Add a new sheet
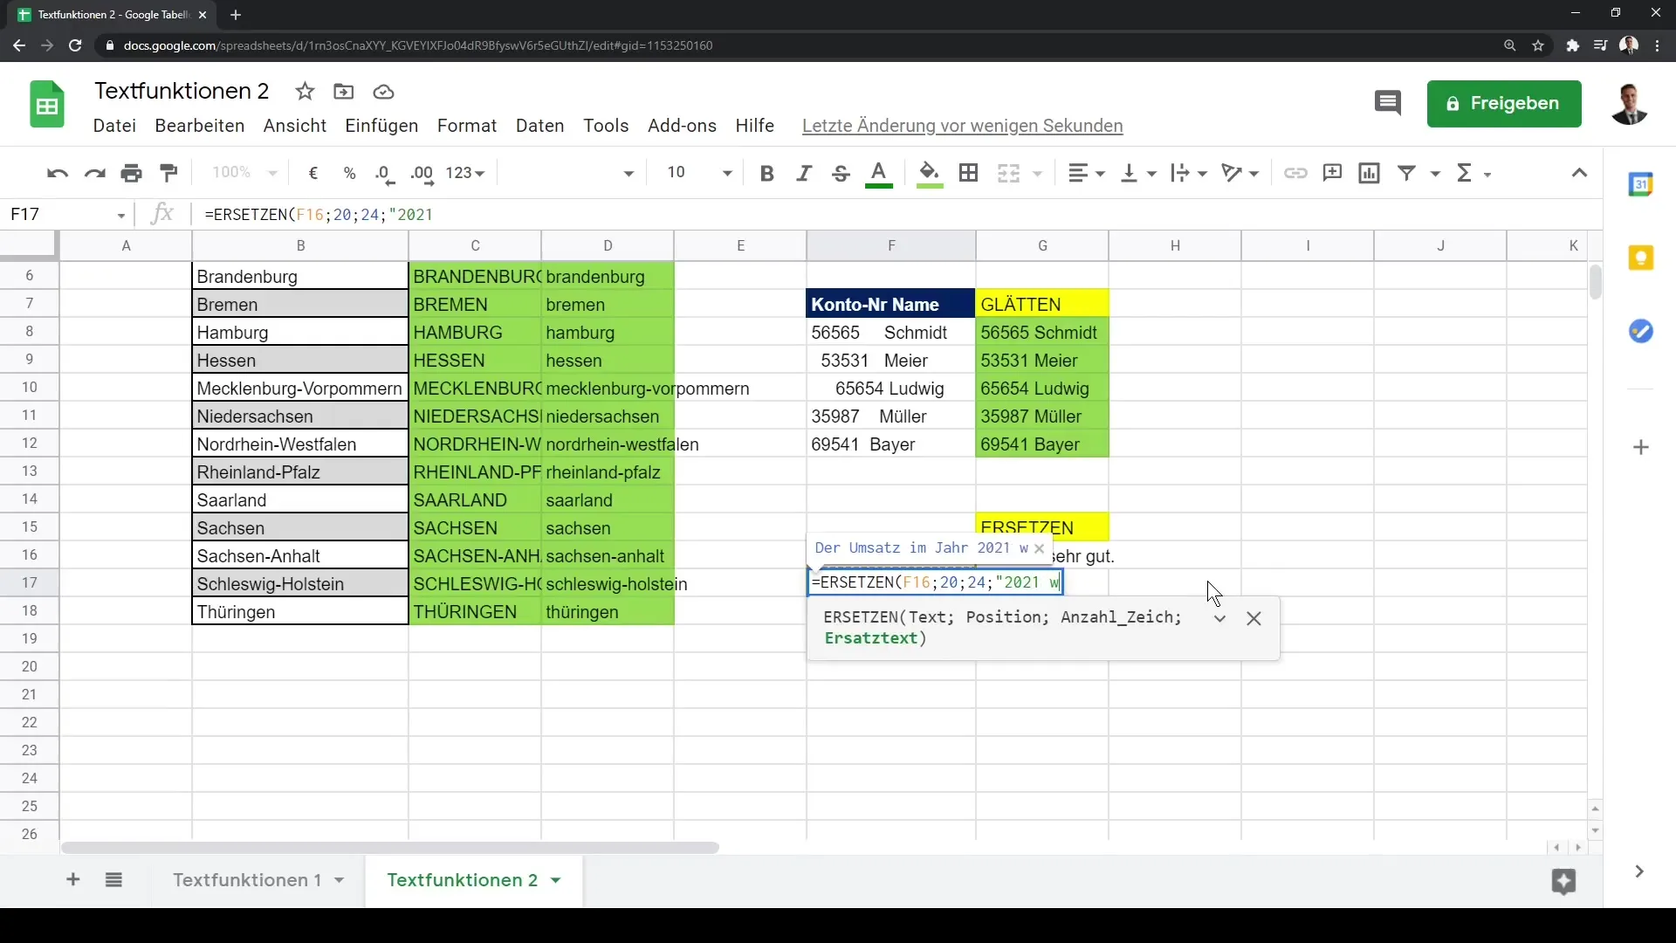The width and height of the screenshot is (1676, 943). coord(73,880)
